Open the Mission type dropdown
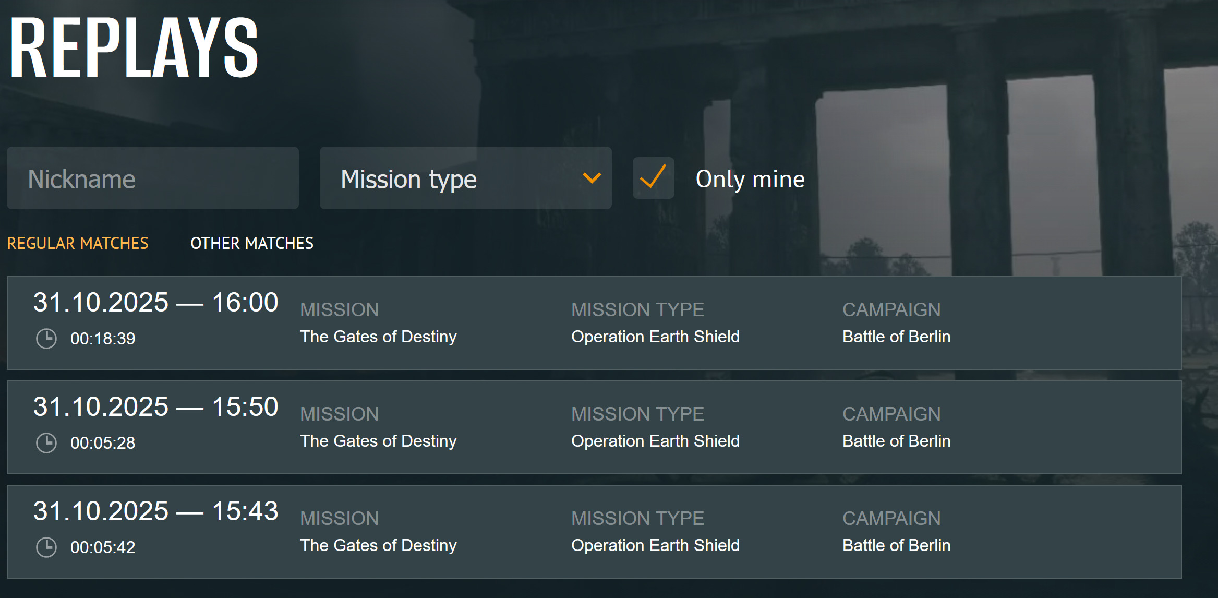 tap(465, 178)
